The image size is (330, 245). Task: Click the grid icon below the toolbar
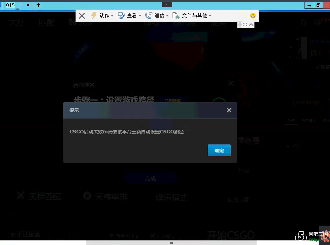tap(240, 24)
